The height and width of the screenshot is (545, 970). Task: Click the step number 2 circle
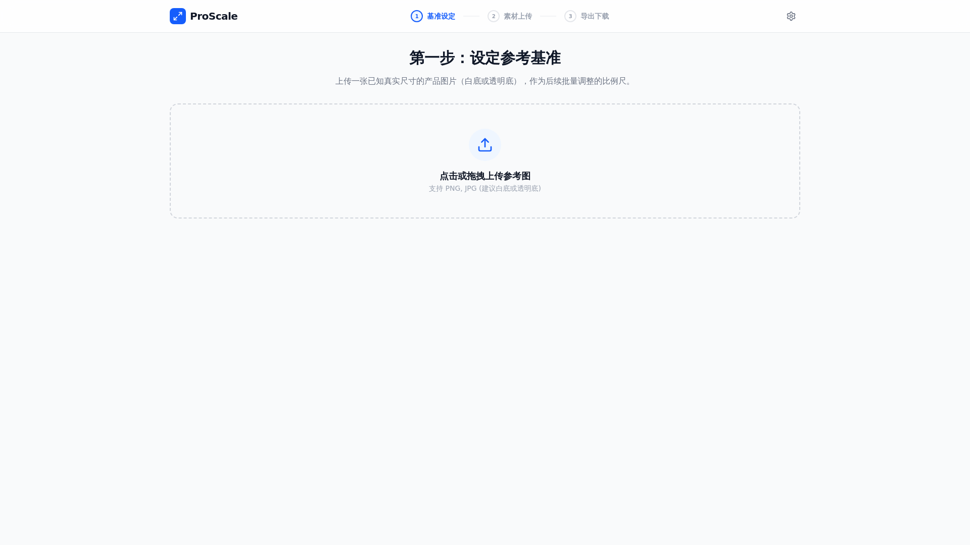[x=494, y=16]
